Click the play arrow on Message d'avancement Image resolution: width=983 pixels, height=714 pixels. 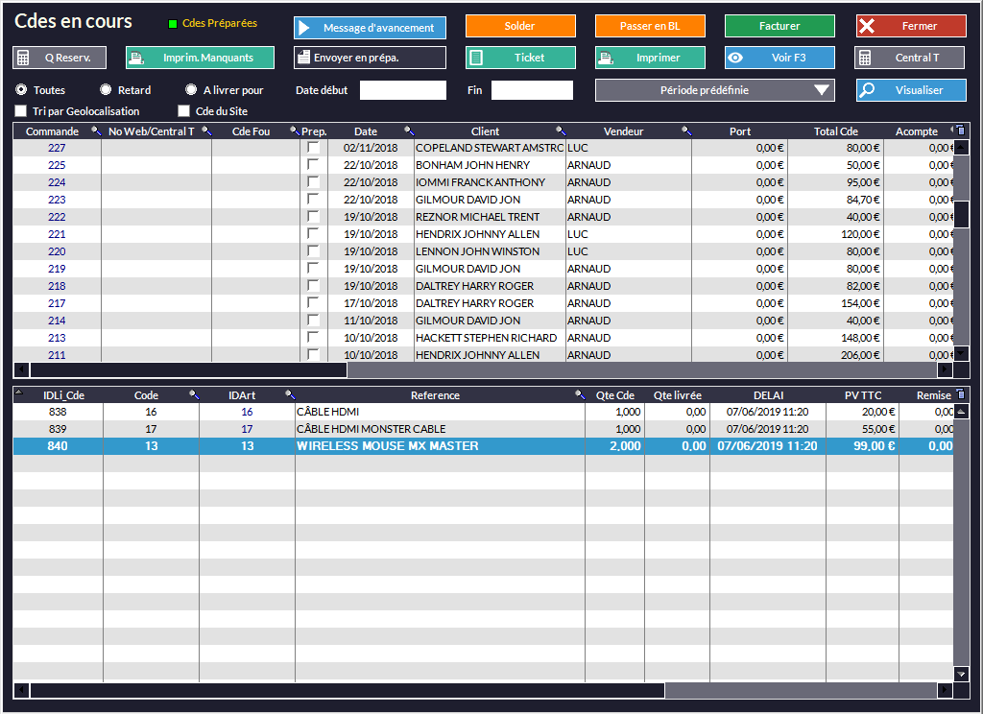click(304, 28)
